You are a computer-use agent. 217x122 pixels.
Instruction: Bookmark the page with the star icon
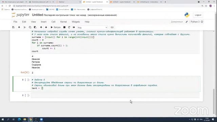[206, 6]
